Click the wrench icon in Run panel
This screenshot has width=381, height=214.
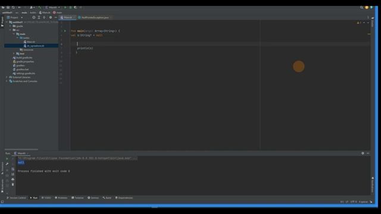point(7,164)
